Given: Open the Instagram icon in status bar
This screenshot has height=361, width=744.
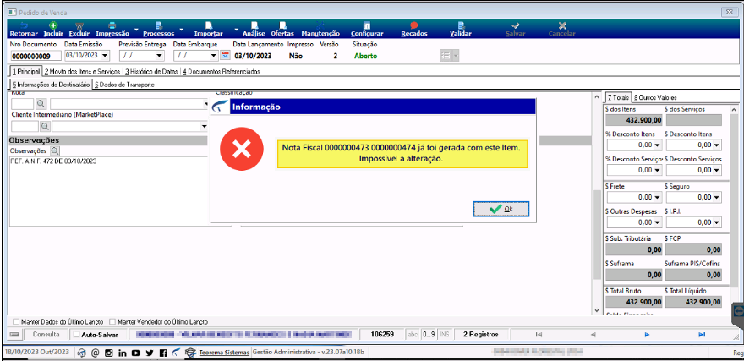Looking at the screenshot, I should coord(109,353).
